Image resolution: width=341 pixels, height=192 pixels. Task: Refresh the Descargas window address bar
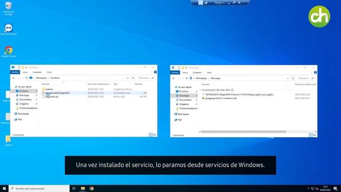293,78
